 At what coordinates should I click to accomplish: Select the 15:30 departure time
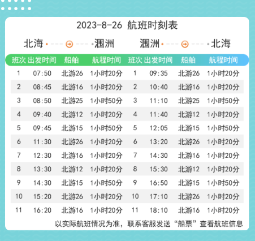point(158,169)
